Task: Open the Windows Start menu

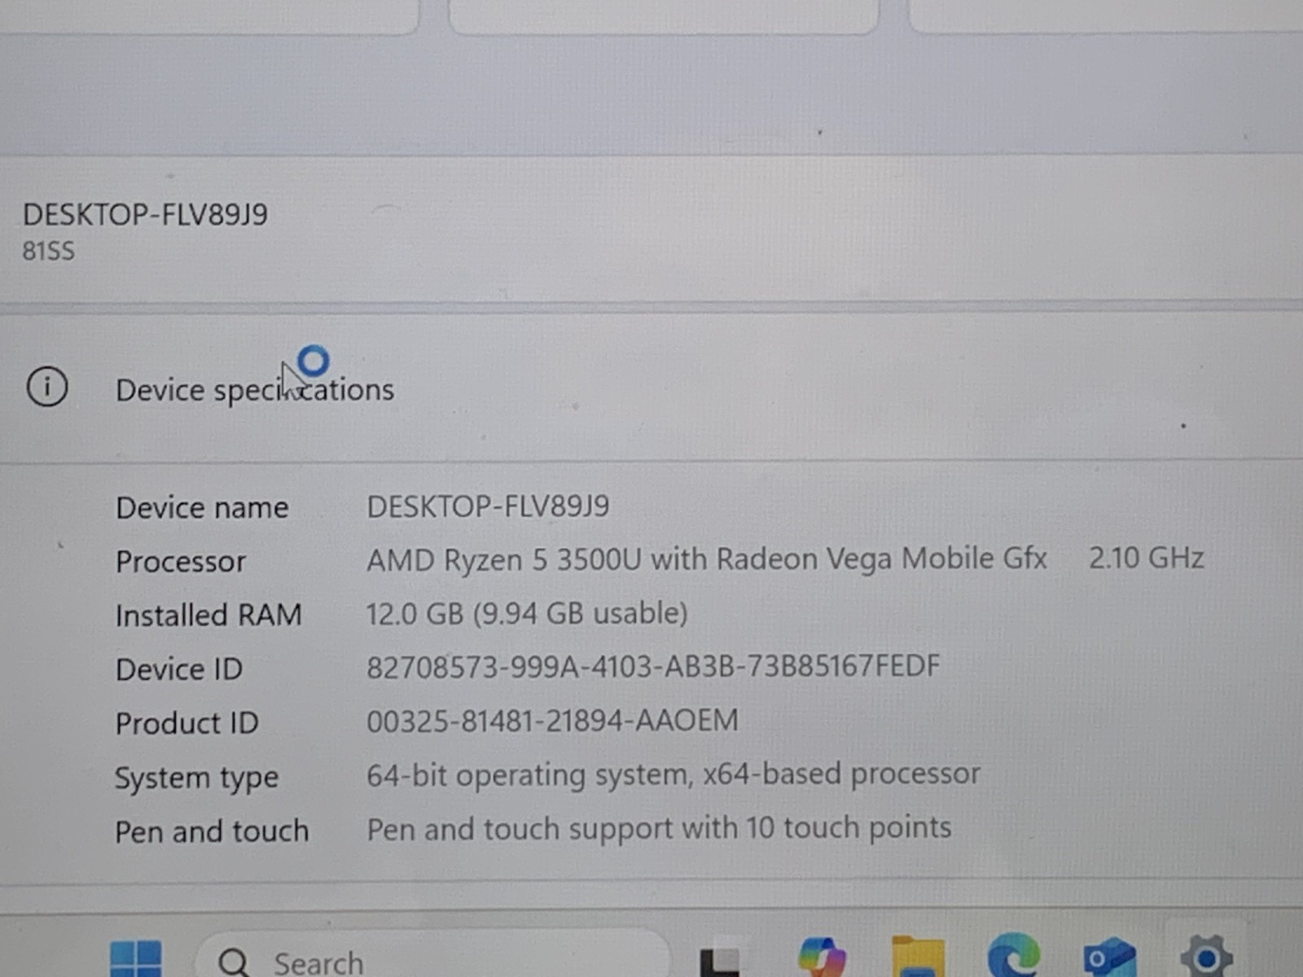Action: 135,958
